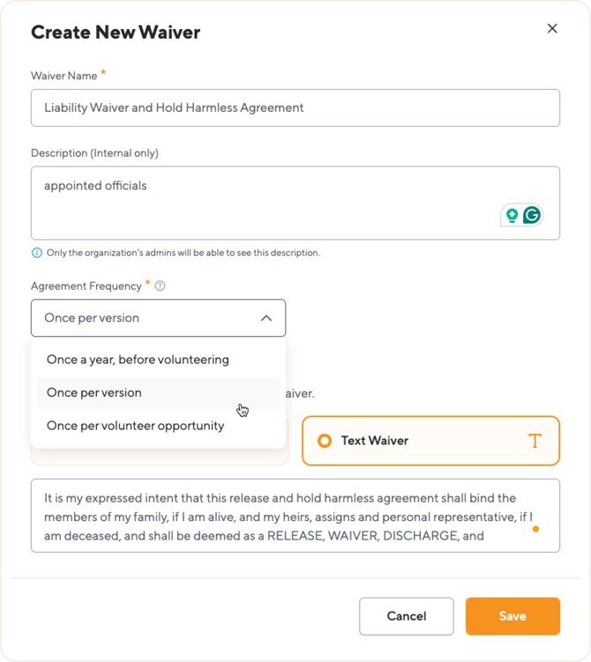
Task: Click the Agreement Frequency help question icon
Action: 160,286
